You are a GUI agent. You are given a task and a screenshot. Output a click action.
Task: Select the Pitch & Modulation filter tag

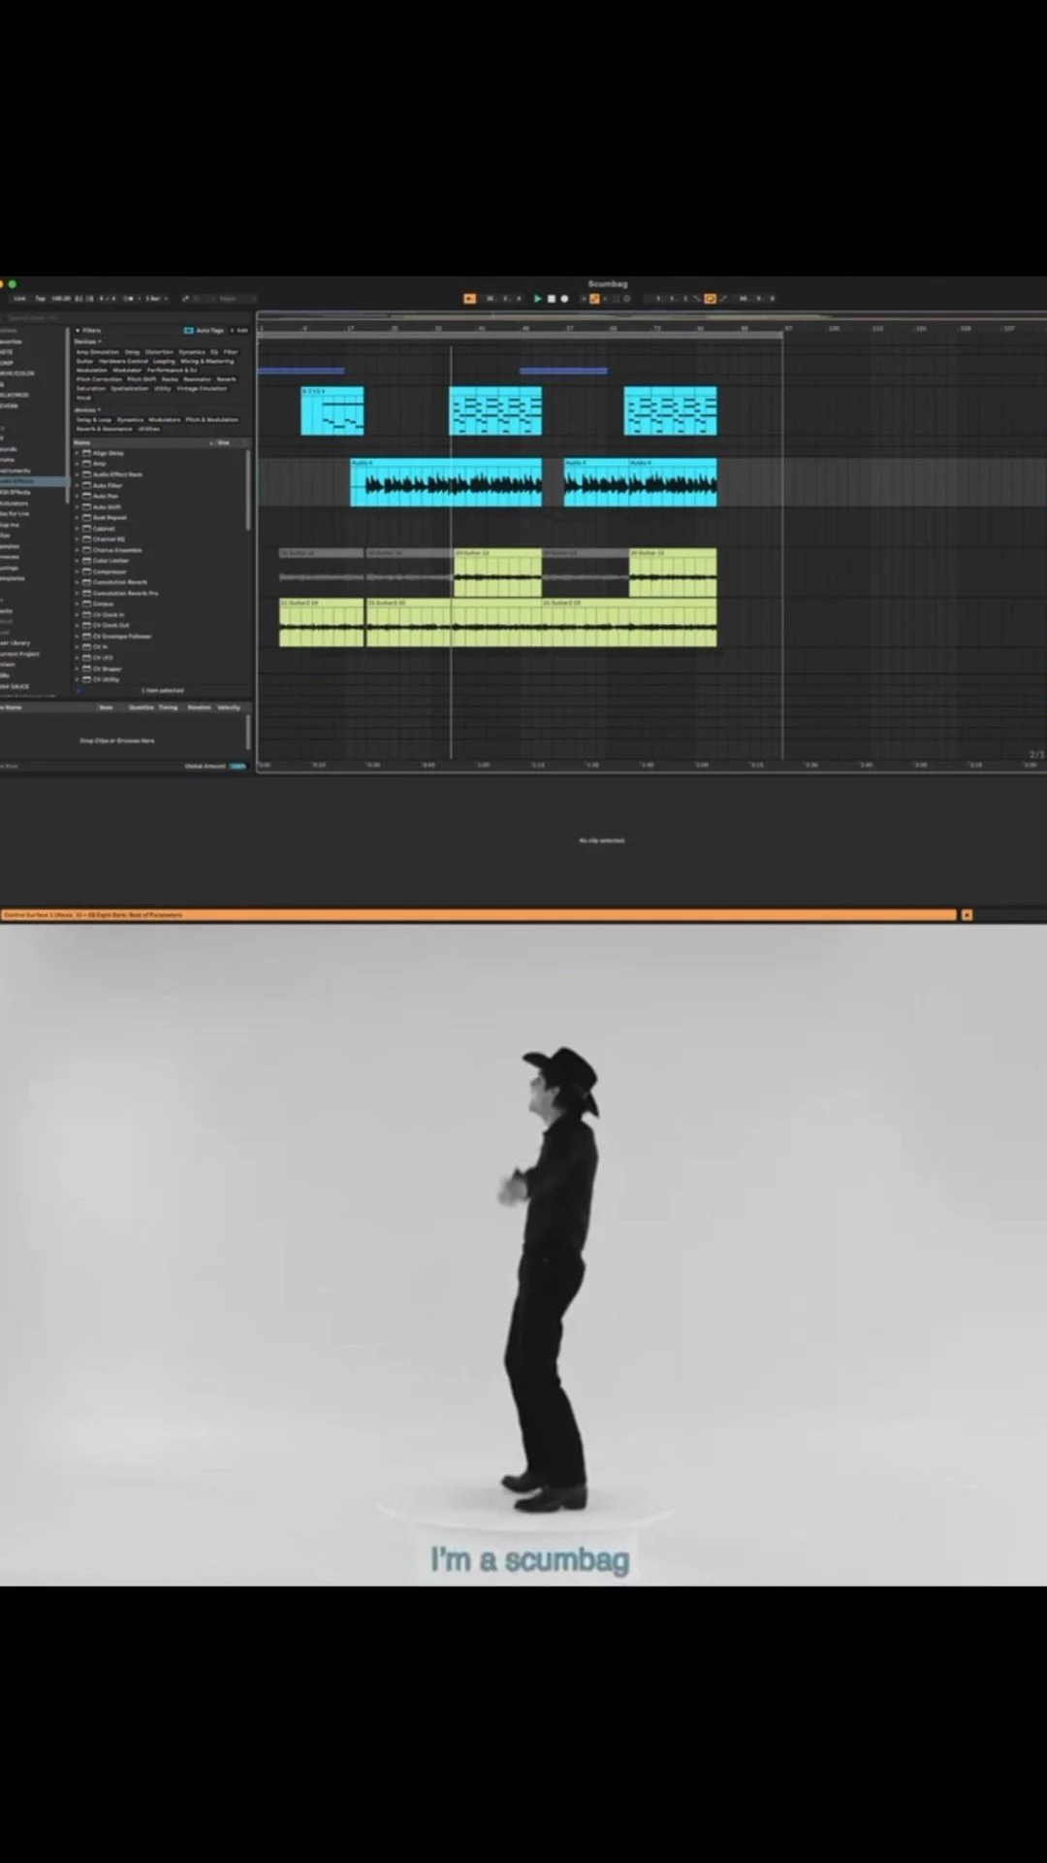211,420
